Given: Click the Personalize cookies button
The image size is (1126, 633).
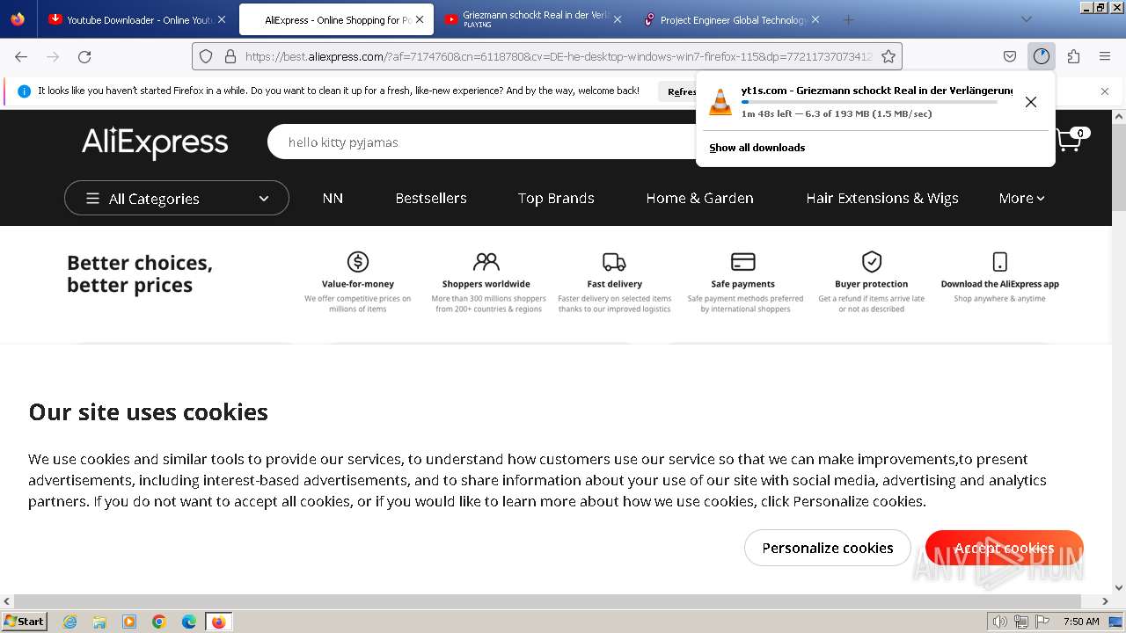Looking at the screenshot, I should point(828,548).
